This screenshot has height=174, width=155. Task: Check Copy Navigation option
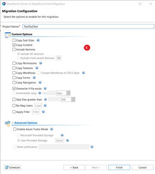coord(14,82)
